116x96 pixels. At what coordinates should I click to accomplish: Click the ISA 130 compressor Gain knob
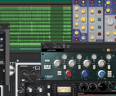[83, 20]
